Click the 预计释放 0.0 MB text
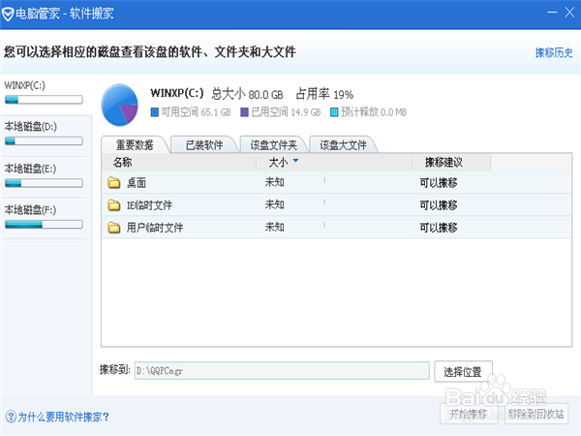 click(374, 112)
